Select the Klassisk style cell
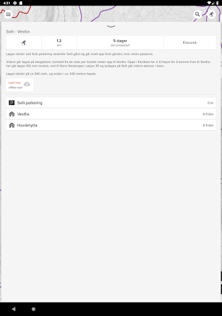Screen dimensions: 222x316 190,43
